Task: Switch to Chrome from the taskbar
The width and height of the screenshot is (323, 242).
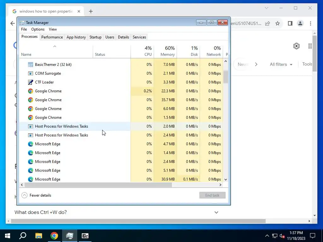Action: pos(54,236)
